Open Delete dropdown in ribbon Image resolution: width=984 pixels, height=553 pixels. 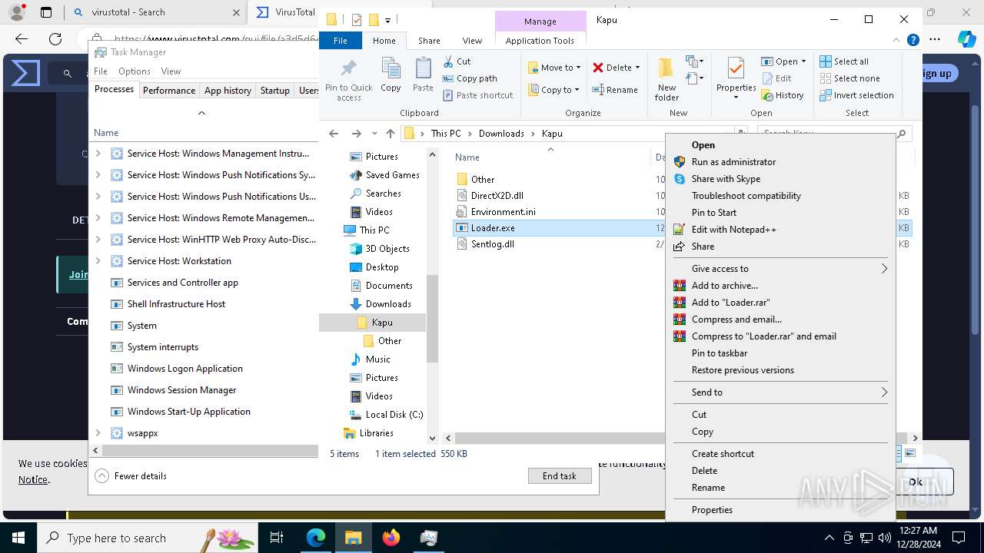click(x=617, y=68)
